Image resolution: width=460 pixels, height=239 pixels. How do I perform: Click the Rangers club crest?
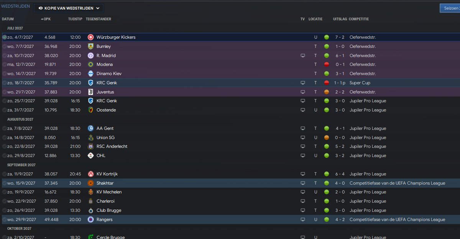[x=90, y=219]
